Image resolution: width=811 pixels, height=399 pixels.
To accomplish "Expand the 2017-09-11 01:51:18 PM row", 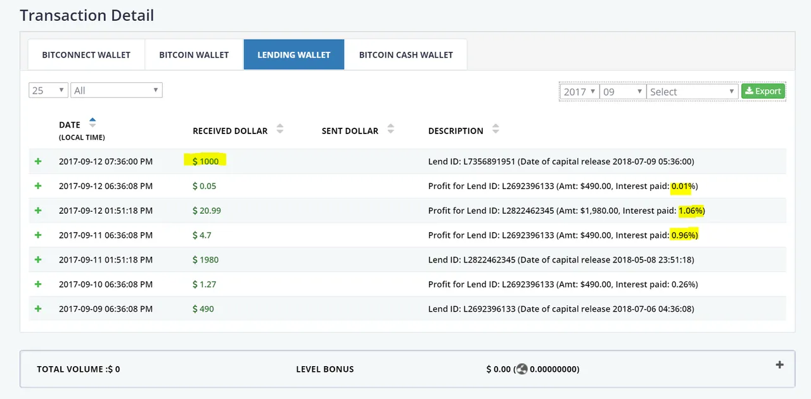I will click(38, 260).
